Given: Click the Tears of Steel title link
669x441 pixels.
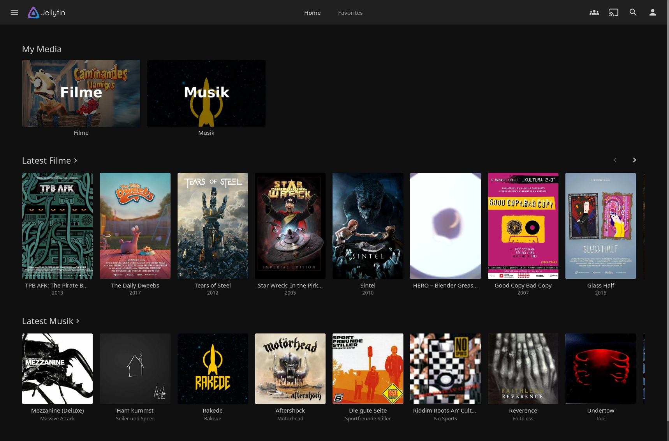Looking at the screenshot, I should (x=213, y=286).
